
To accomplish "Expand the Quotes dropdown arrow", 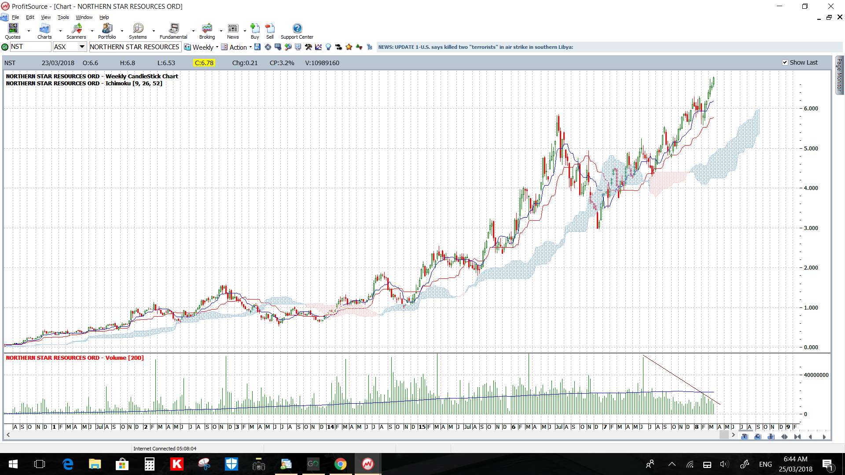I will pyautogui.click(x=29, y=31).
